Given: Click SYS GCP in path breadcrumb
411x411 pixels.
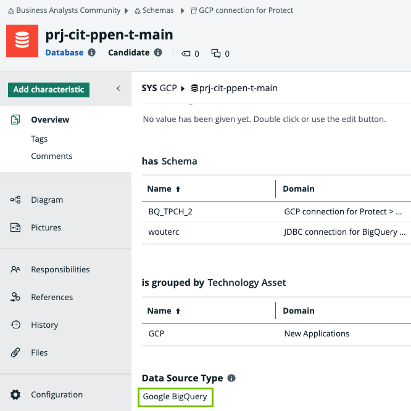Looking at the screenshot, I should (159, 88).
